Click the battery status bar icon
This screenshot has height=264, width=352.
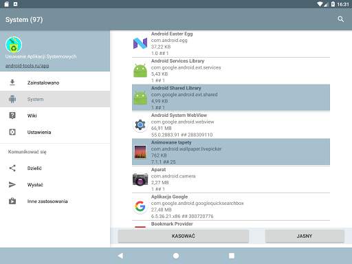pyautogui.click(x=333, y=4)
